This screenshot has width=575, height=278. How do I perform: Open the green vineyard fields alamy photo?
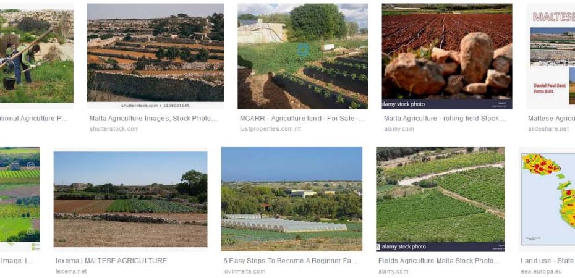(x=440, y=199)
